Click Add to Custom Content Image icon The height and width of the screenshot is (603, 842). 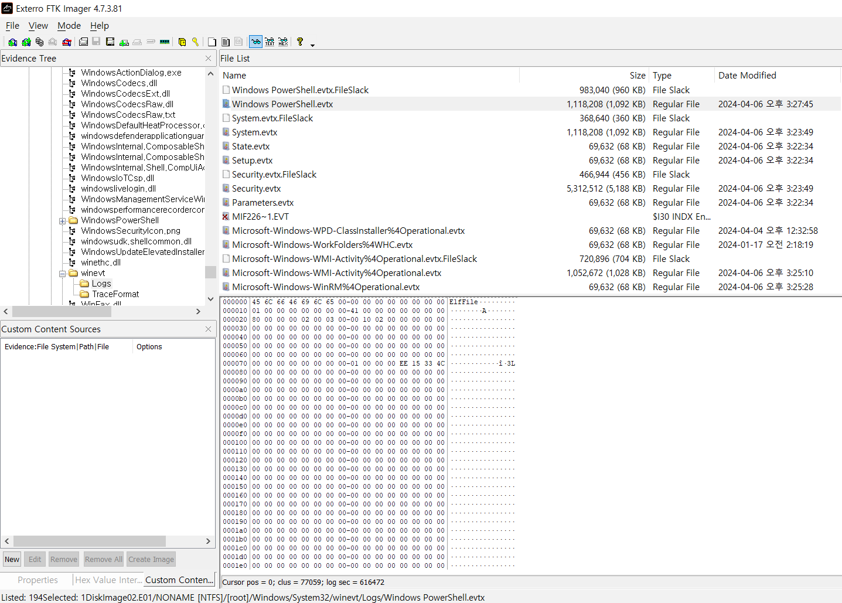124,42
